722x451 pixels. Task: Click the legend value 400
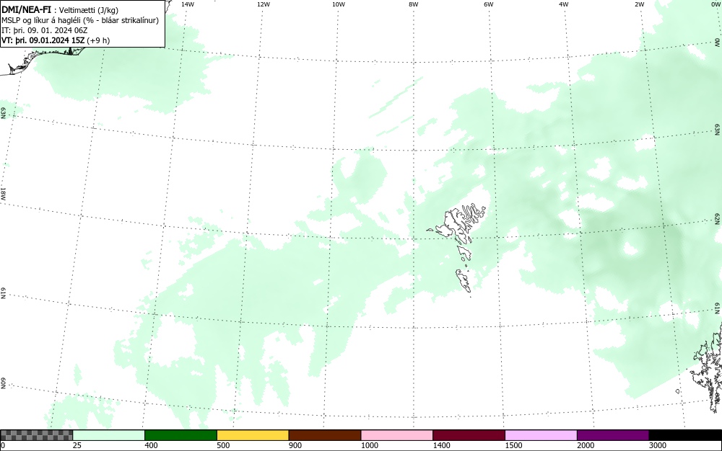pyautogui.click(x=151, y=445)
